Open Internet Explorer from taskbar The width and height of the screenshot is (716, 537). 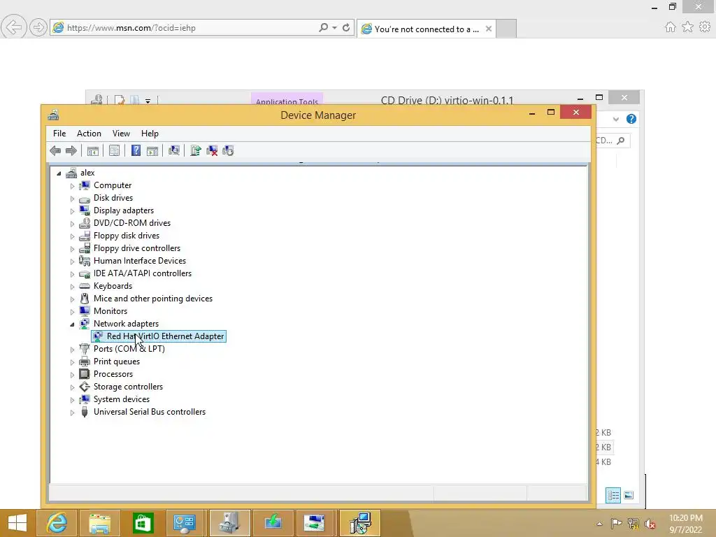[57, 523]
